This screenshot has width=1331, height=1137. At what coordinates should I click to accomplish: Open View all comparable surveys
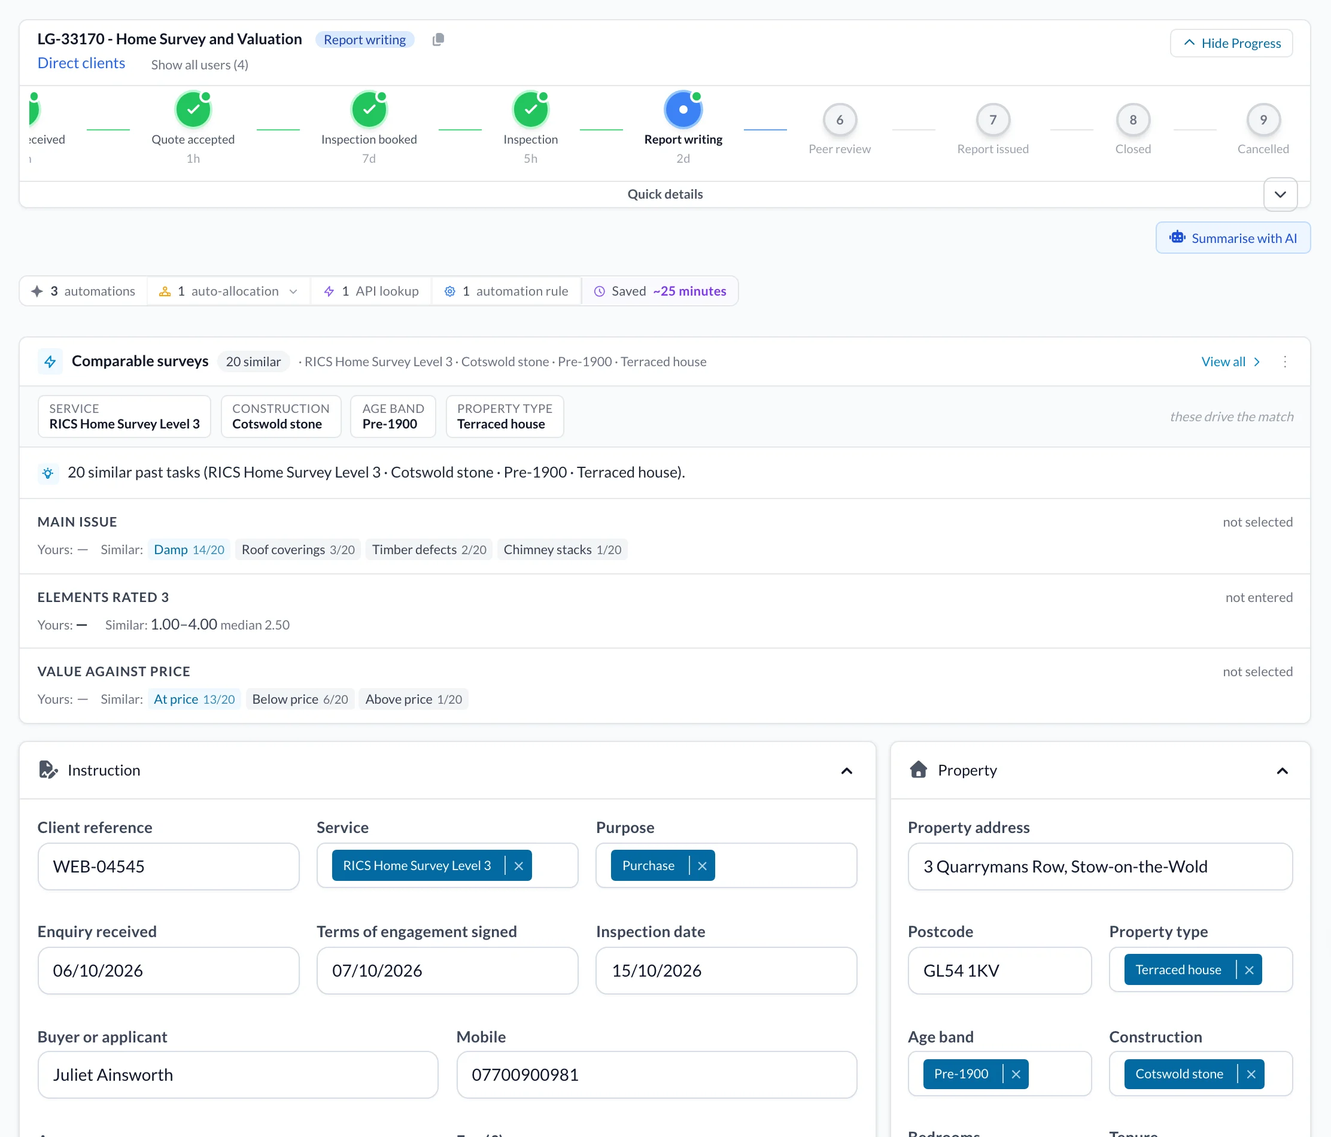click(x=1231, y=361)
